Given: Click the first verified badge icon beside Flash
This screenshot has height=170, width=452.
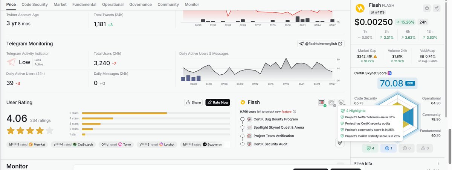Looking at the screenshot, I should pyautogui.click(x=322, y=102).
